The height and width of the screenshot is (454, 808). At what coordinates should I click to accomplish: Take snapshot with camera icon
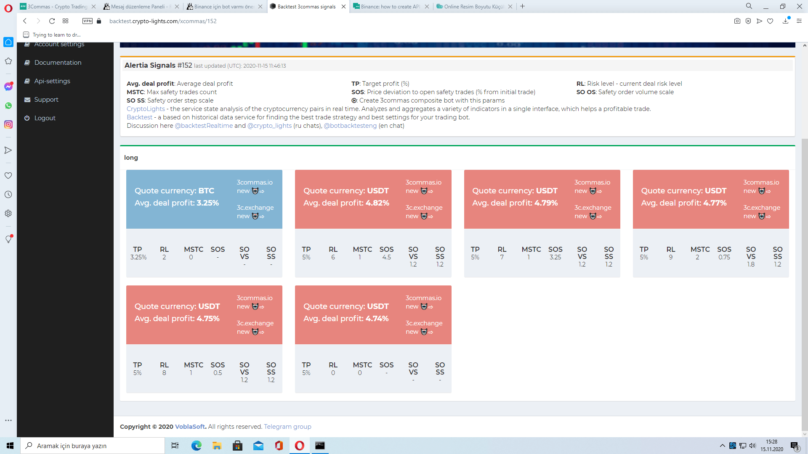(737, 21)
